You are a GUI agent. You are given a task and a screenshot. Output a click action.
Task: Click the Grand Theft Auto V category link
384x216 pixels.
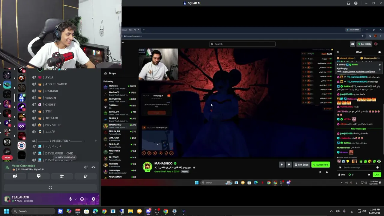167,172
